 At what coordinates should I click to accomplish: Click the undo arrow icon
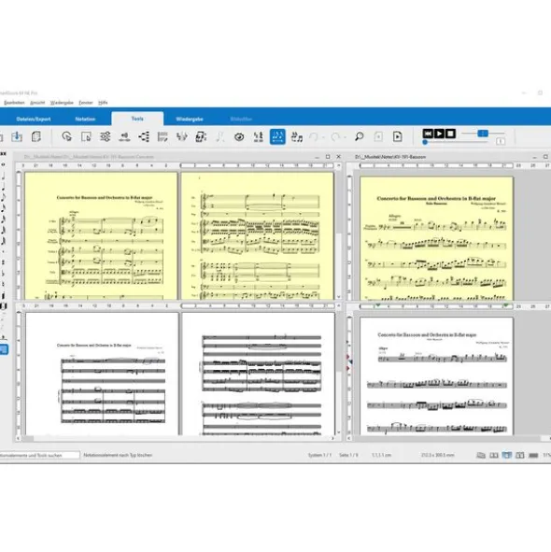pyautogui.click(x=314, y=136)
